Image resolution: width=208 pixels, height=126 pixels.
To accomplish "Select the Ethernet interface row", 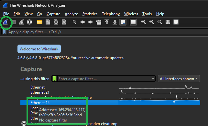I will tap(110, 87).
